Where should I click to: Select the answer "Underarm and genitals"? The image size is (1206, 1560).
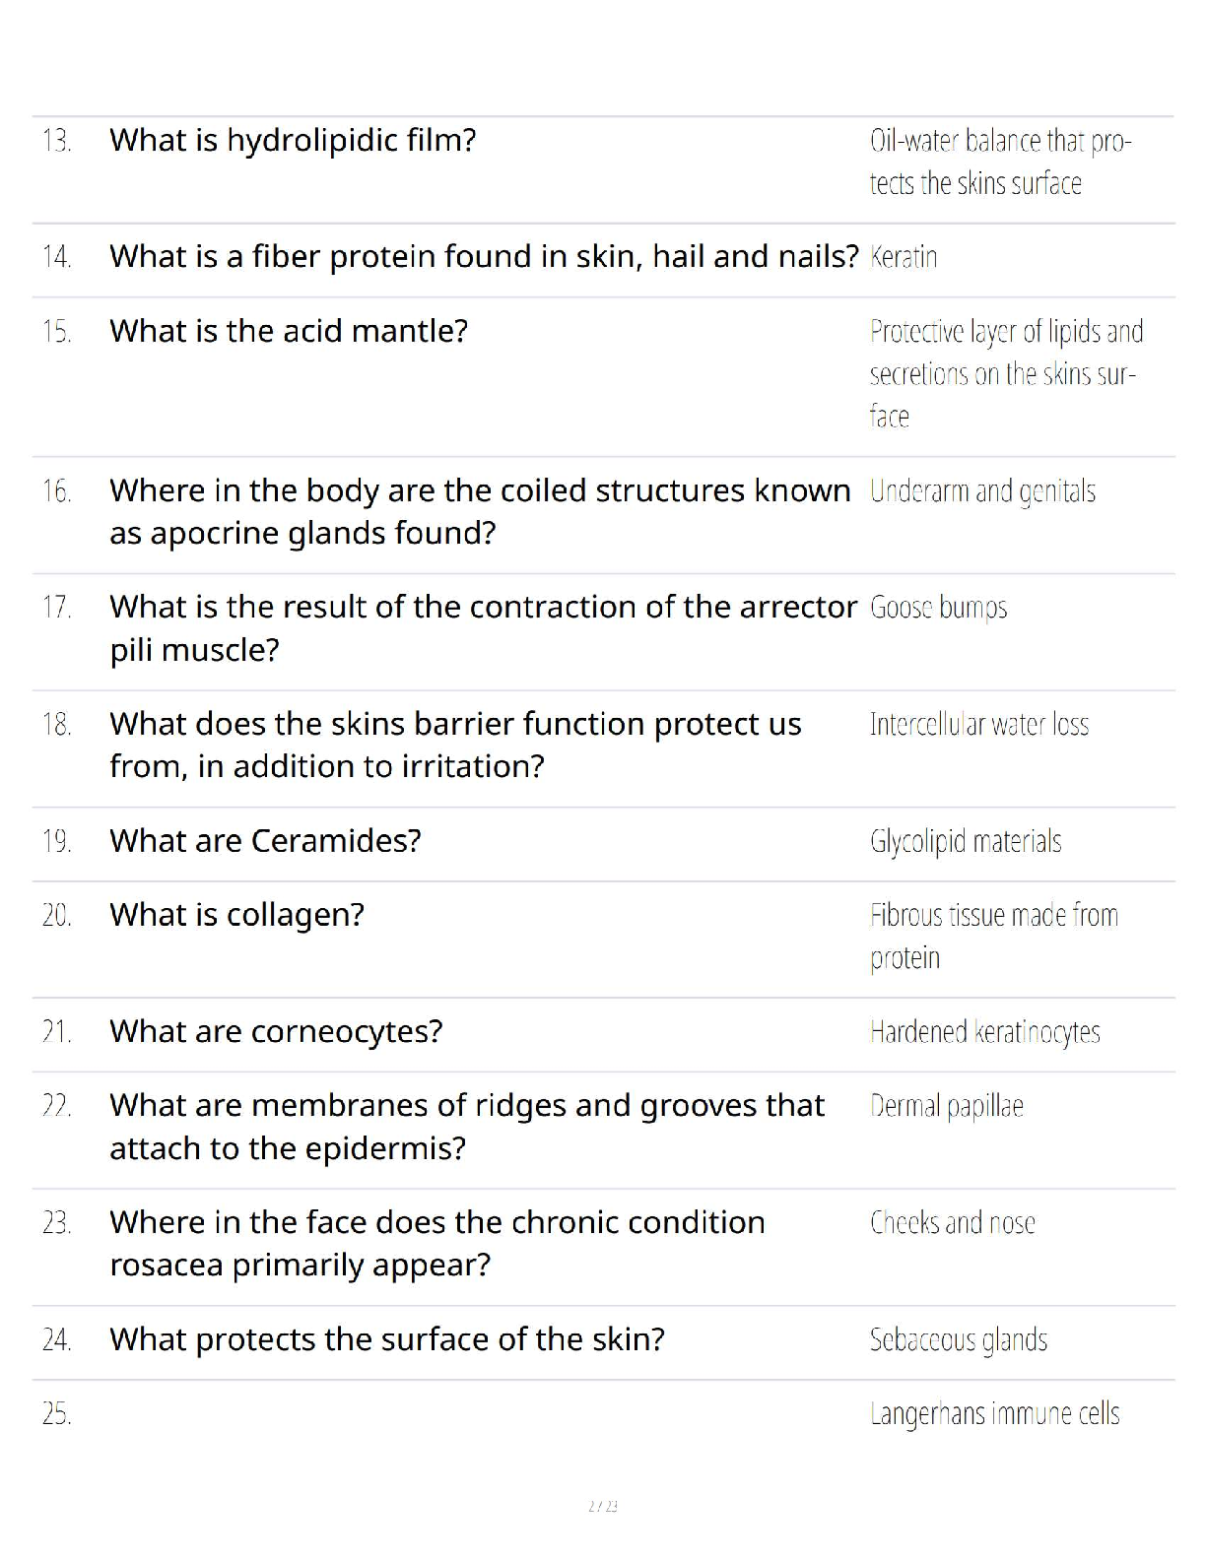pyautogui.click(x=982, y=490)
